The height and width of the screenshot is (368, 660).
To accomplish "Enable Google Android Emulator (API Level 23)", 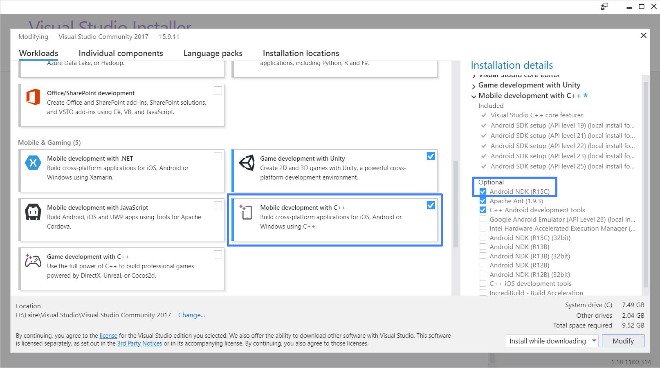I will pyautogui.click(x=483, y=219).
